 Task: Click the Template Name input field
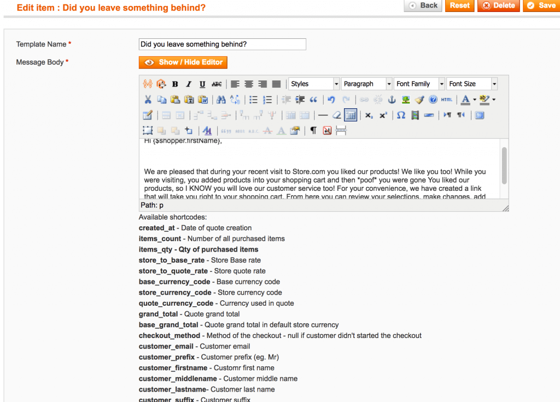[x=223, y=44]
